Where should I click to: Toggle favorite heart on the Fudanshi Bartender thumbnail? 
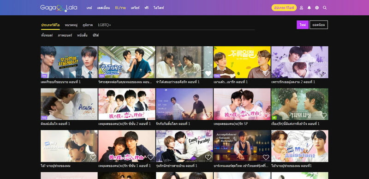[x=266, y=157]
